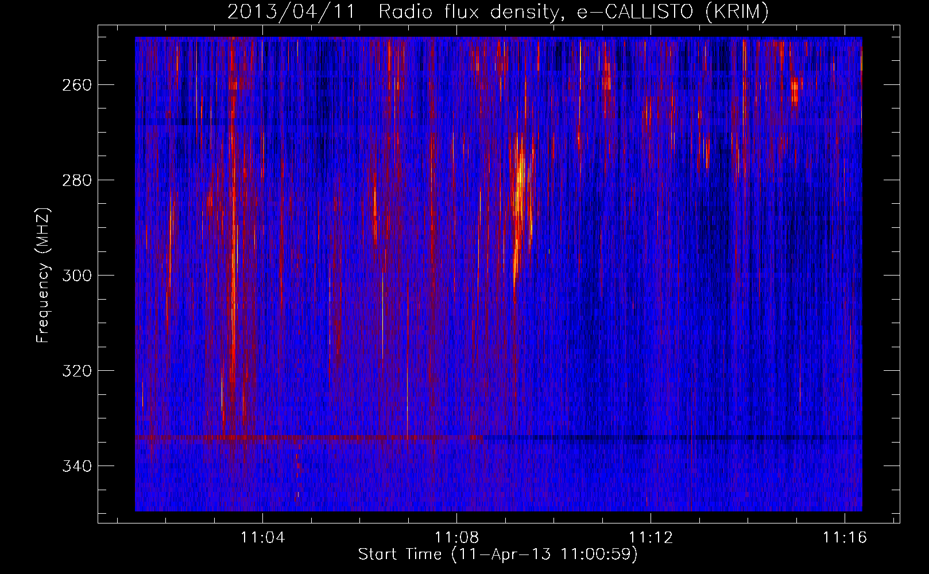929x574 pixels.
Task: Click the 11:04 time tick label
Action: tap(263, 538)
